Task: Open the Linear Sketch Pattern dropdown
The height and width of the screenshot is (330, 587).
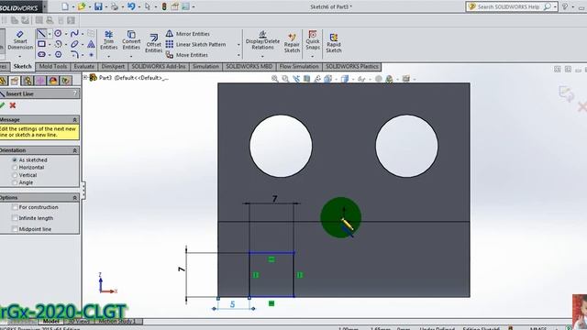Action: pos(238,45)
